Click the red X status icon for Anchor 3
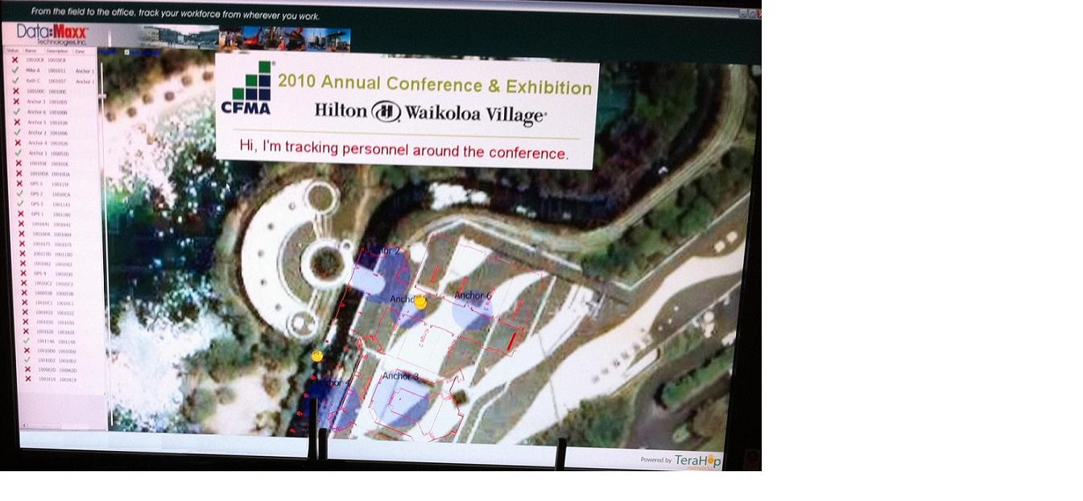 [x=16, y=101]
